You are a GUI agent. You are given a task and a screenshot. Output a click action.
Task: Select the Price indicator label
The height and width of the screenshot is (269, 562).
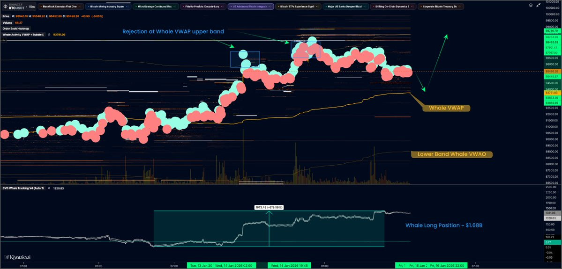[x=5, y=16]
